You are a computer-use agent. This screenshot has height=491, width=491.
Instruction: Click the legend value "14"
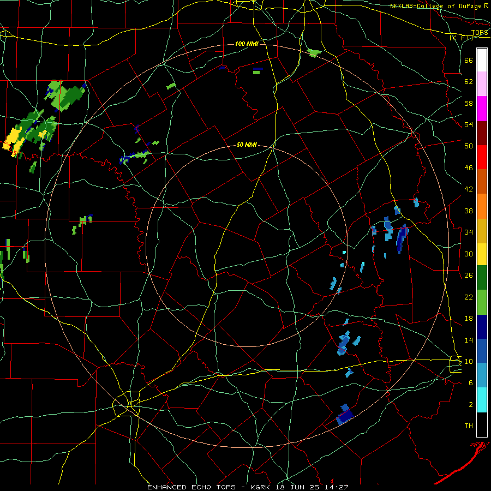click(x=469, y=340)
